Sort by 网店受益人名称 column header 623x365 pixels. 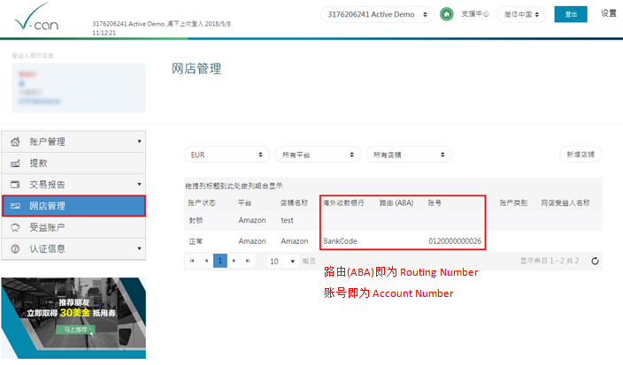[565, 202]
